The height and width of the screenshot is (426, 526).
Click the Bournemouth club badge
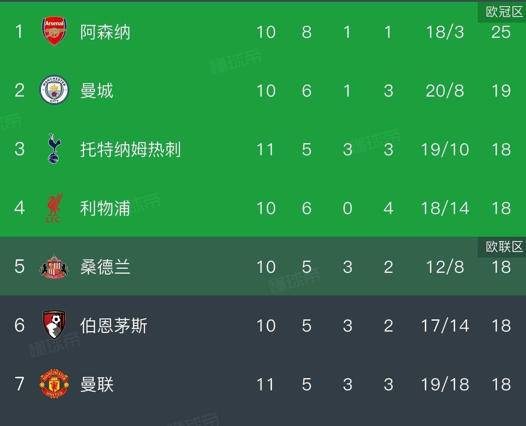(x=54, y=325)
